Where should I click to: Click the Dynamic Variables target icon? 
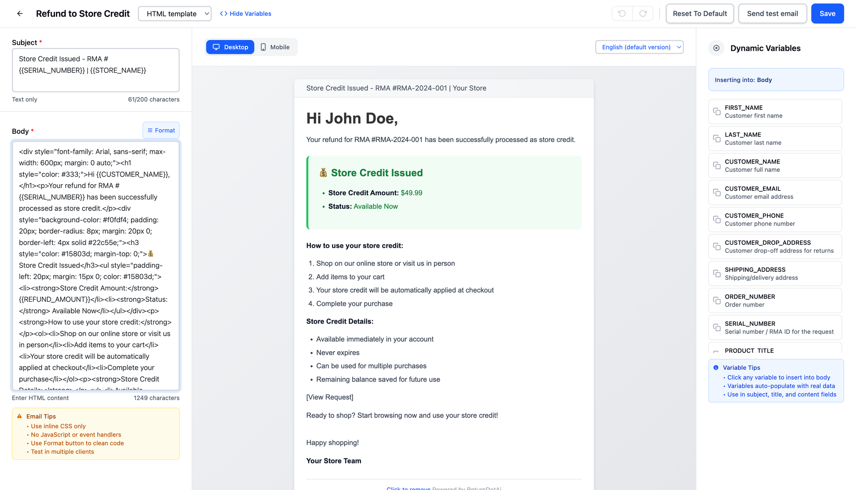tap(717, 48)
